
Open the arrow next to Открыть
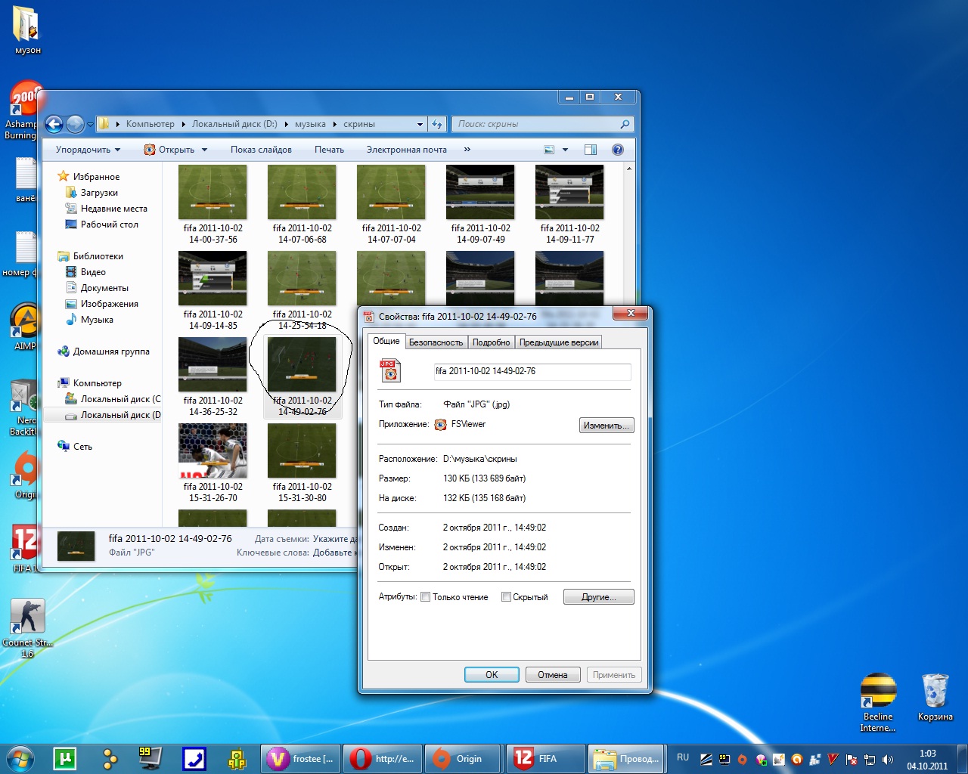click(x=204, y=150)
